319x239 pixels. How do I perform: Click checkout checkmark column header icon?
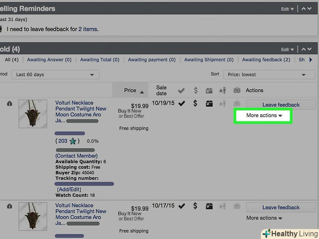[x=181, y=91]
